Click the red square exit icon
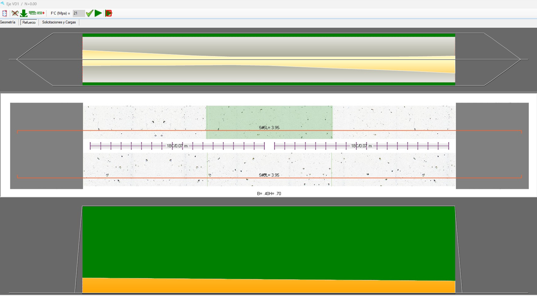Screen dimensions: 537x296 point(109,13)
